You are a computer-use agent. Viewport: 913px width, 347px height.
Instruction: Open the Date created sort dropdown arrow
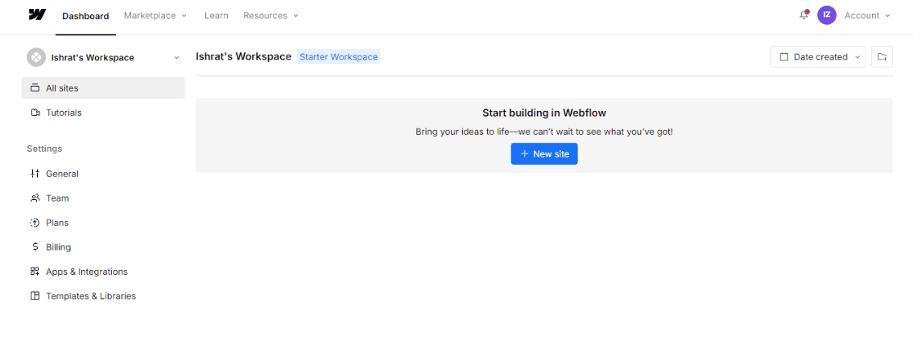click(x=857, y=57)
